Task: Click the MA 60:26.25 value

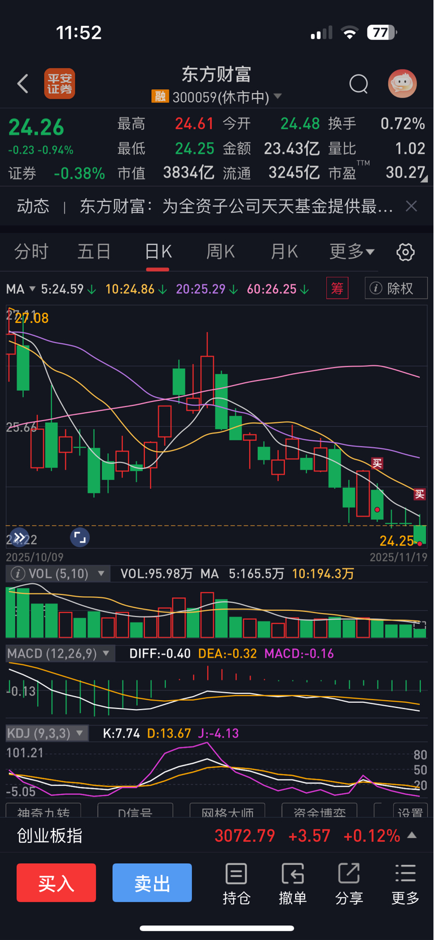Action: pos(278,289)
